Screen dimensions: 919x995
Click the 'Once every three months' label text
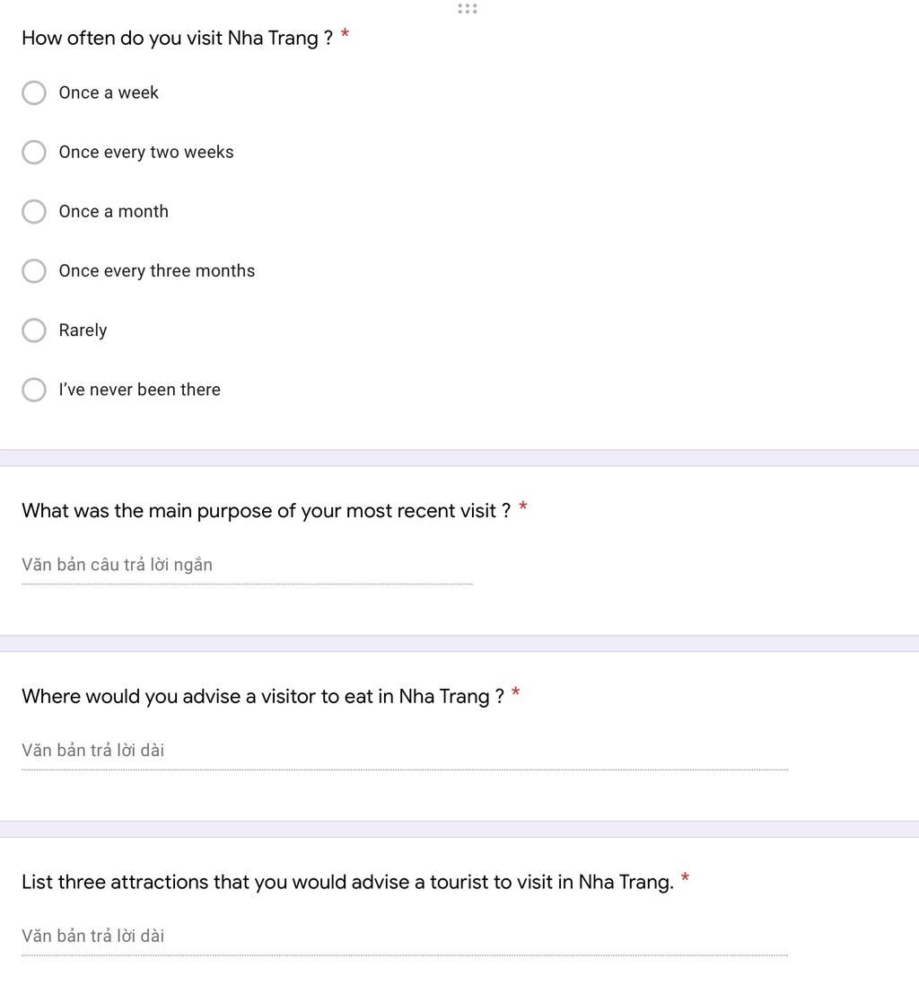[x=157, y=271]
